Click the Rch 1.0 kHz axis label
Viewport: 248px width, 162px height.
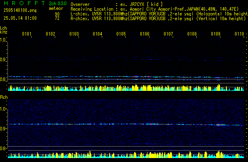(3, 109)
